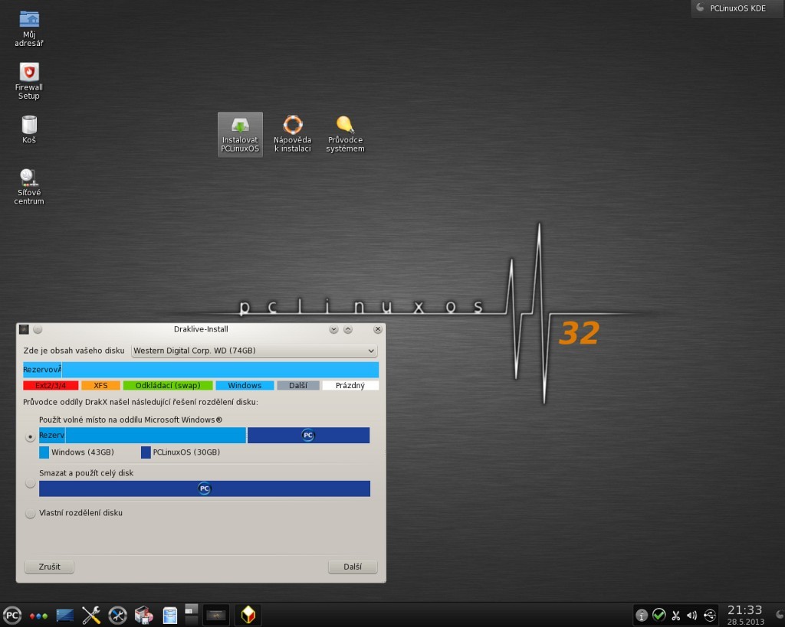Open the speaker volume control
The height and width of the screenshot is (627, 785).
click(692, 616)
